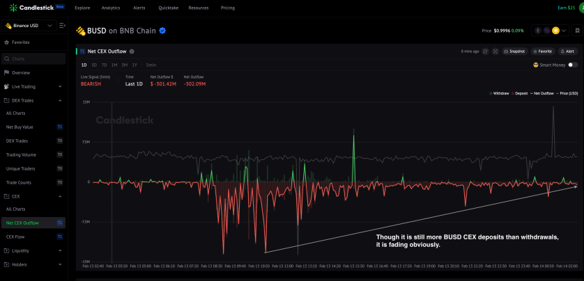Image resolution: width=584 pixels, height=281 pixels.
Task: Toggle Price (USD) series in legend
Action: (x=567, y=94)
